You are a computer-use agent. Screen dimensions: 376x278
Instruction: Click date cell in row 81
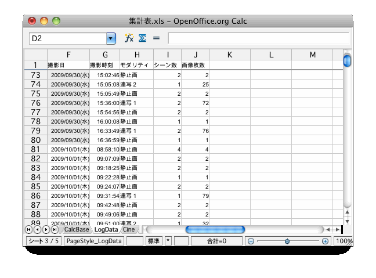coord(68,149)
